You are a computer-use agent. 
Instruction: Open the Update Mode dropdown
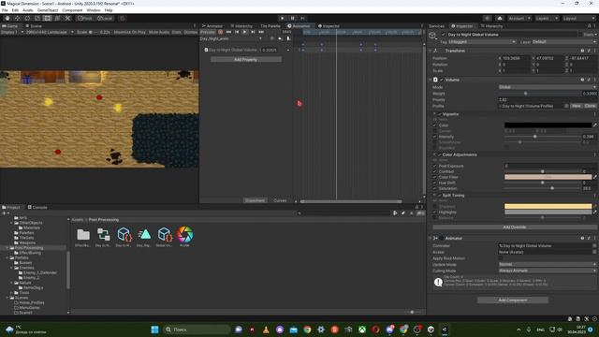click(x=548, y=264)
